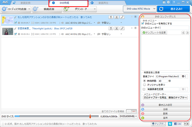Click the ダウンロード button
The image size is (192, 127).
(x=78, y=9)
